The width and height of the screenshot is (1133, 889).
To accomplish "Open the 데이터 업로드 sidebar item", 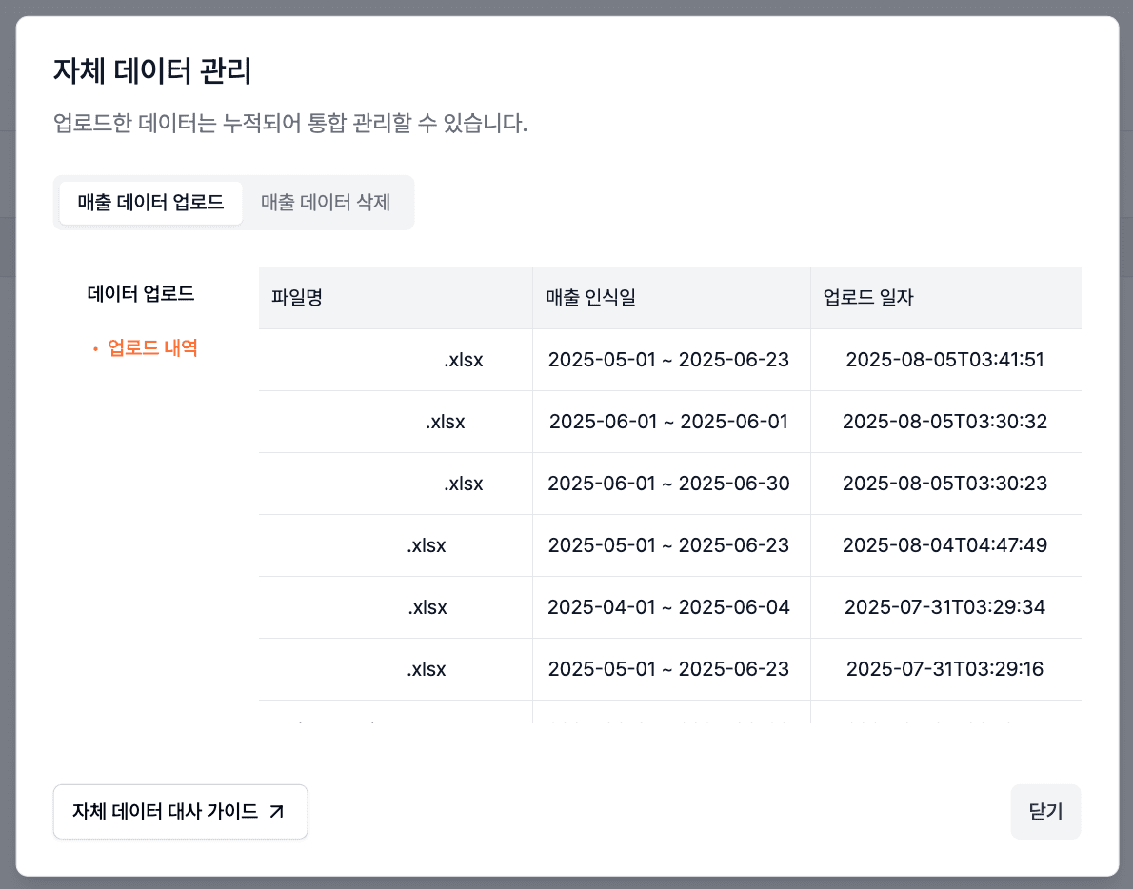I will (141, 294).
